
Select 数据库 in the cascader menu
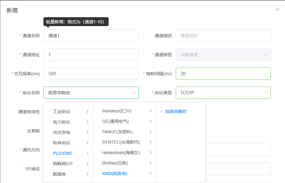pos(68,174)
